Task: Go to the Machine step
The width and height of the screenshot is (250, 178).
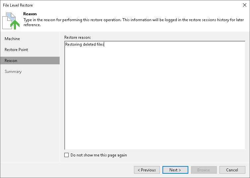Action: 12,39
